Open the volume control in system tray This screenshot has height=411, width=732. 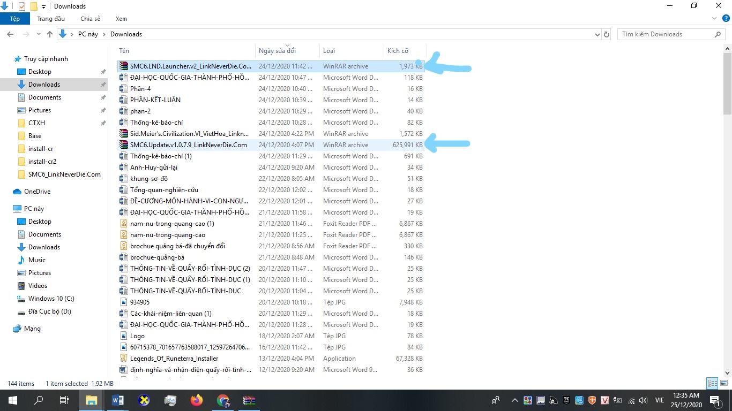(643, 400)
